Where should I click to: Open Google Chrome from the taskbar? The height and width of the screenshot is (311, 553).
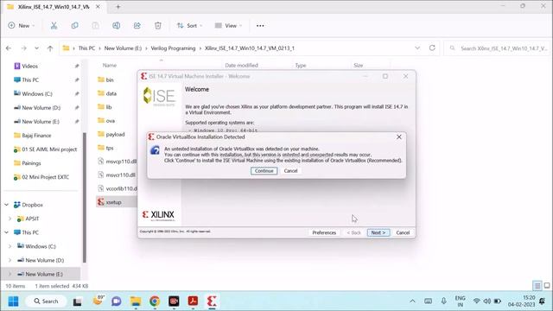coord(155,301)
